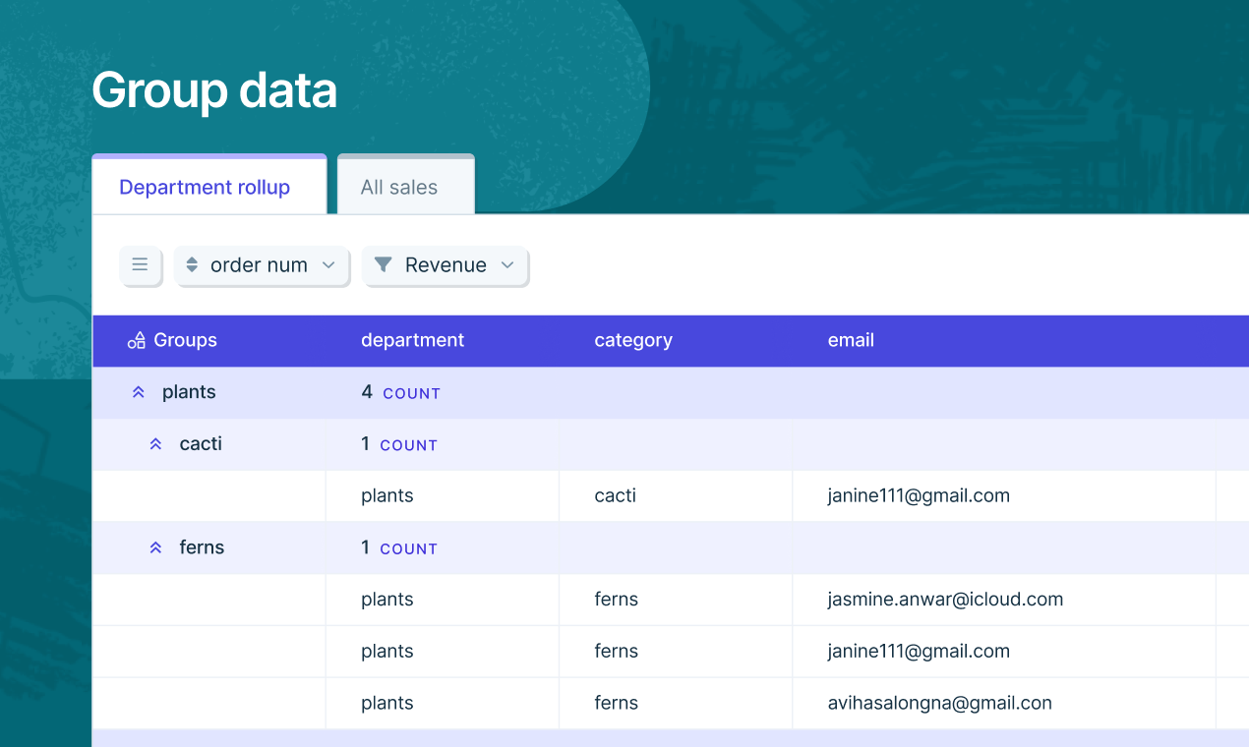Collapse the ferns subgroup chevron

click(x=155, y=547)
